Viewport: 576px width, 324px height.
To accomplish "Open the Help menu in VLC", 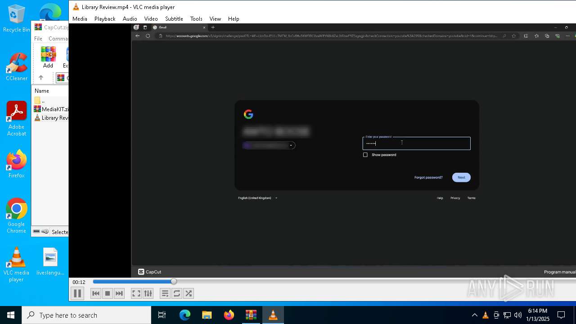I will point(234,19).
